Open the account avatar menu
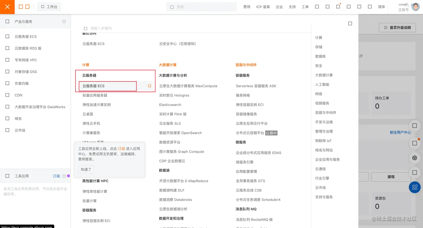 415,7
